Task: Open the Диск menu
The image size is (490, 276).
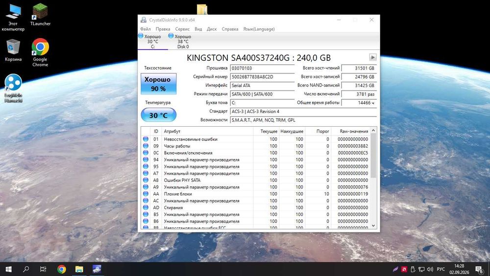Action: (x=212, y=29)
